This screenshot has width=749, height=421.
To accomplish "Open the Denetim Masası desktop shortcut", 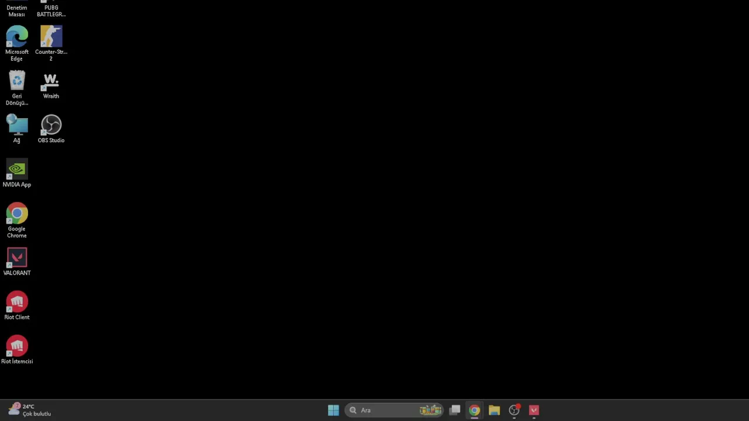I will [16, 9].
